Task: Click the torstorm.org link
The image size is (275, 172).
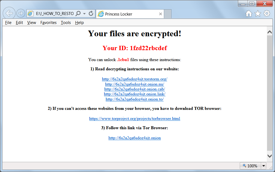Action: 135,79
